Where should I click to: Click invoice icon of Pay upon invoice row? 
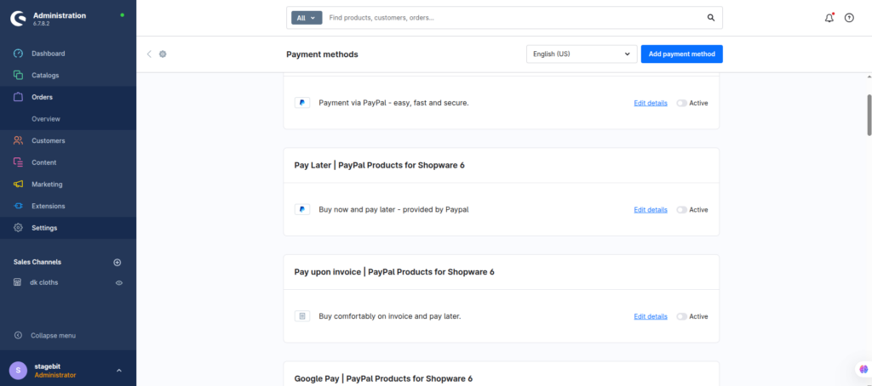click(x=302, y=316)
